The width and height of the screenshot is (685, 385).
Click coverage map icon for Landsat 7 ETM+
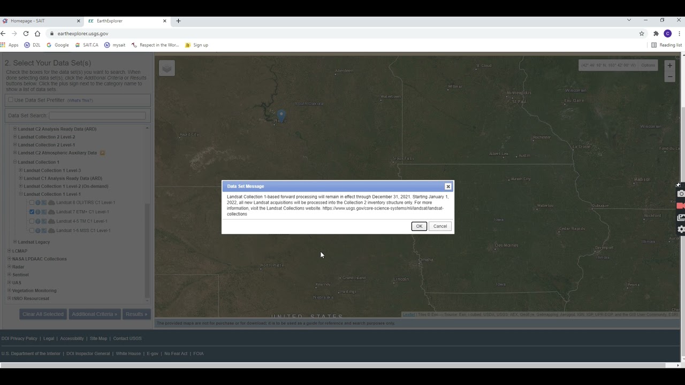pos(44,212)
